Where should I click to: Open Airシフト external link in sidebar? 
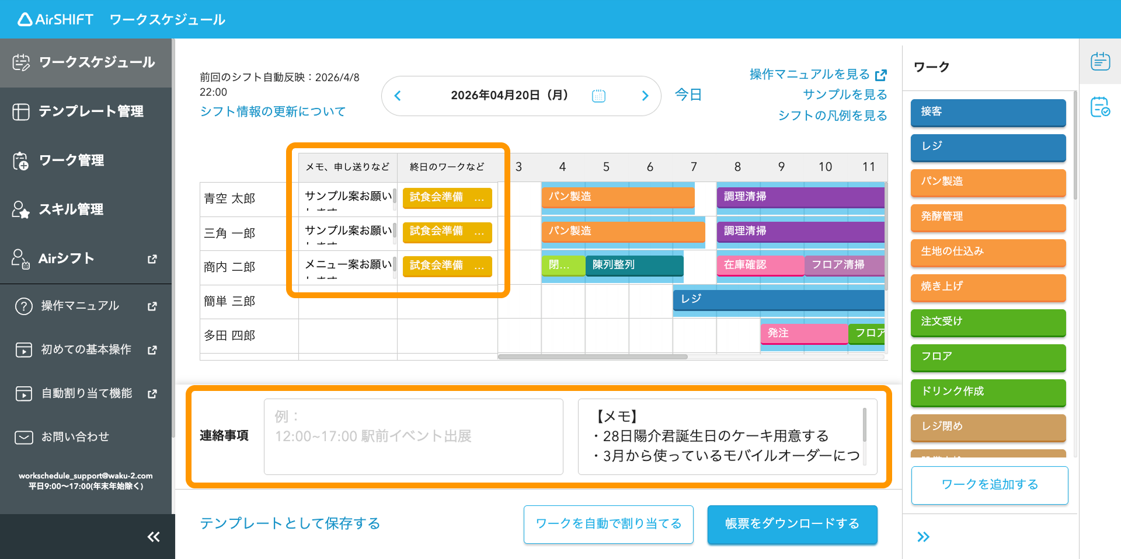(86, 258)
